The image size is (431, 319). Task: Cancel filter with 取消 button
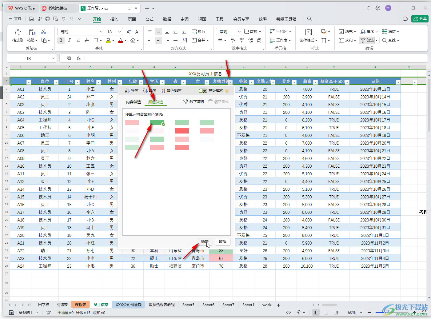[223, 242]
